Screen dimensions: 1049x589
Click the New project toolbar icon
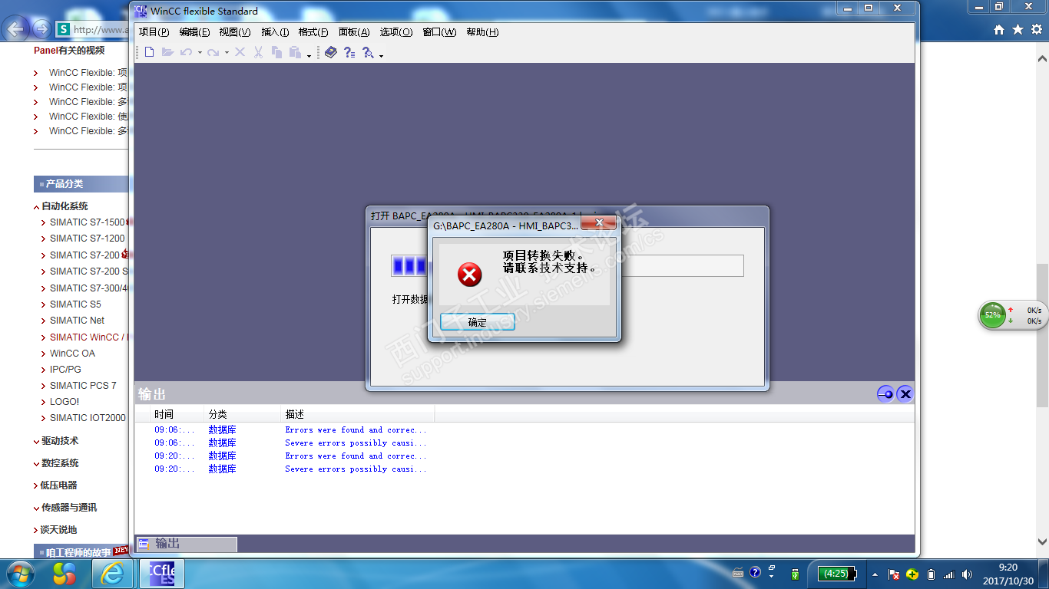pyautogui.click(x=150, y=52)
